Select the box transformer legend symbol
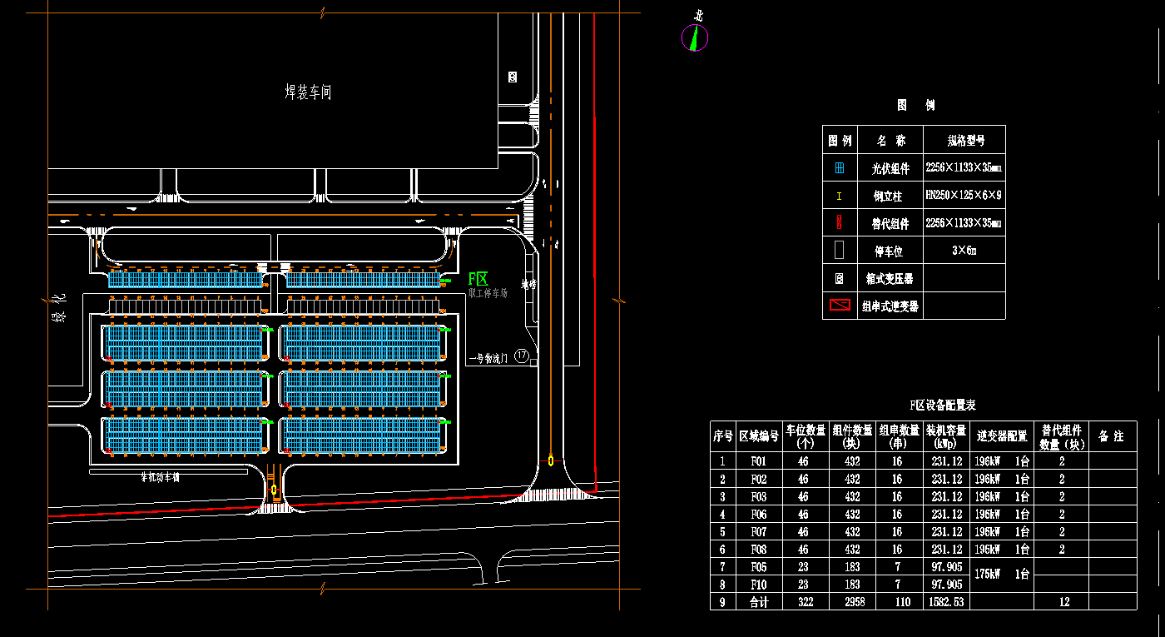Image resolution: width=1165 pixels, height=637 pixels. (840, 278)
